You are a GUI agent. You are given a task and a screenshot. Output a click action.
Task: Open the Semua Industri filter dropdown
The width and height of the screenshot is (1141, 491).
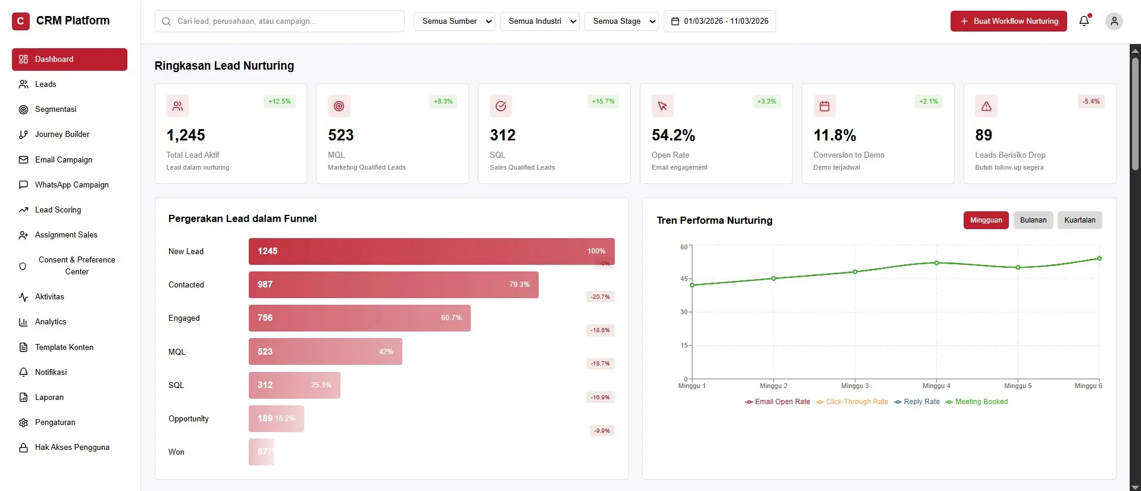539,21
